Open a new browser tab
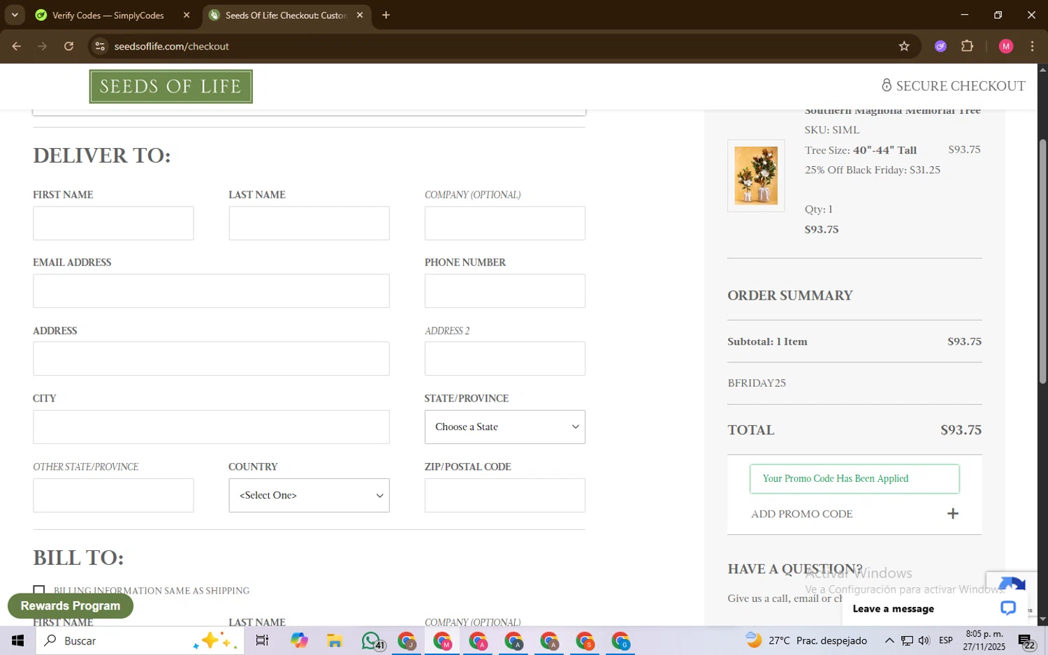Screen dimensions: 1048x655 (x=386, y=15)
